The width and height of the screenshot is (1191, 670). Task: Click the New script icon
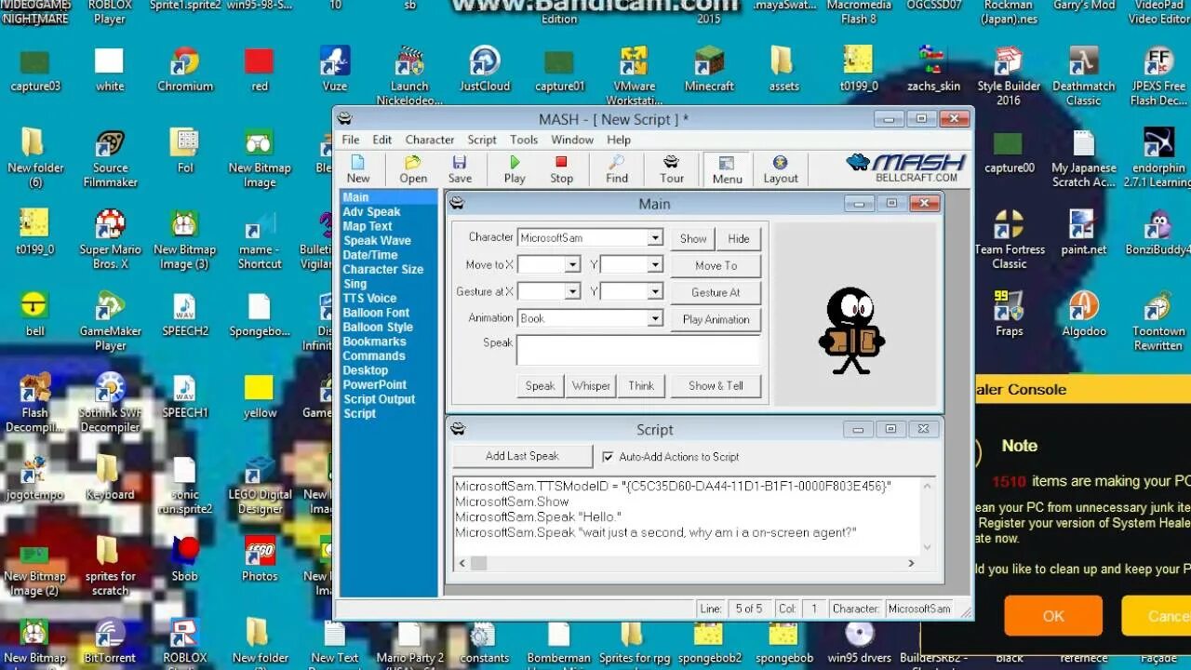(x=358, y=168)
